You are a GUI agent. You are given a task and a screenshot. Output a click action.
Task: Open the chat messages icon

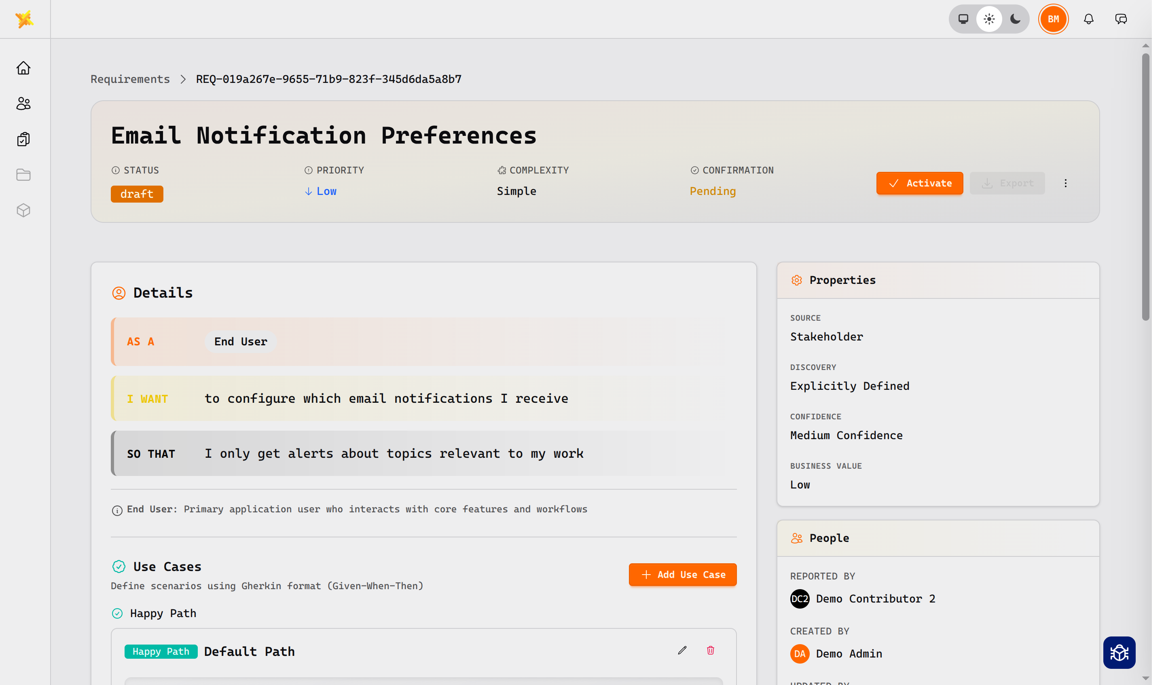click(1121, 19)
